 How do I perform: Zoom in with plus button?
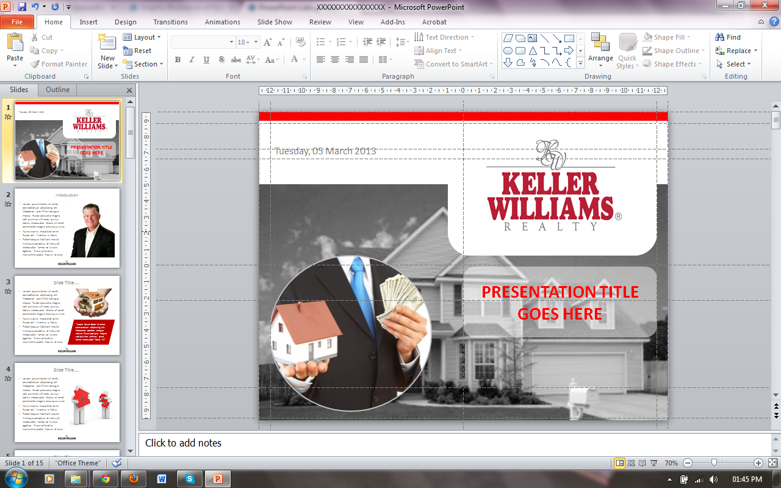pos(758,463)
